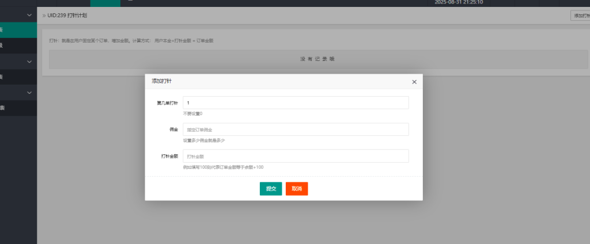Select the green highlighted sidebar menu item
The height and width of the screenshot is (244, 590).
17,29
